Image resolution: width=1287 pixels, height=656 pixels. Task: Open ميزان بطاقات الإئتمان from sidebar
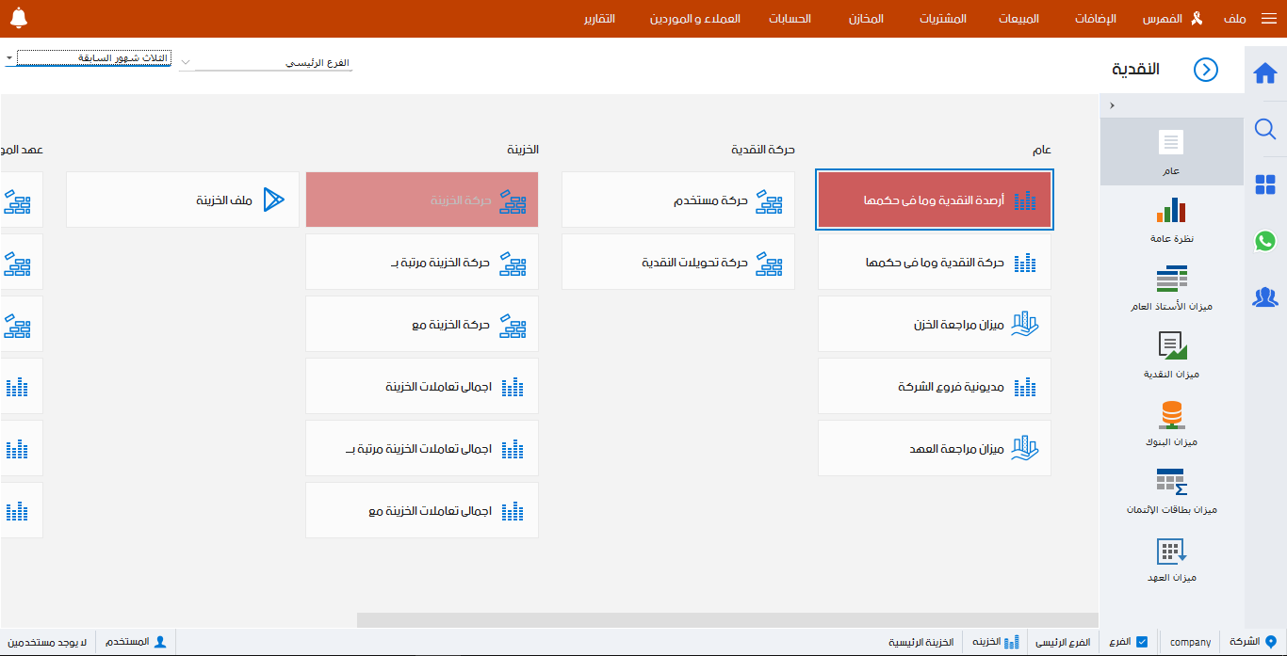[1171, 490]
